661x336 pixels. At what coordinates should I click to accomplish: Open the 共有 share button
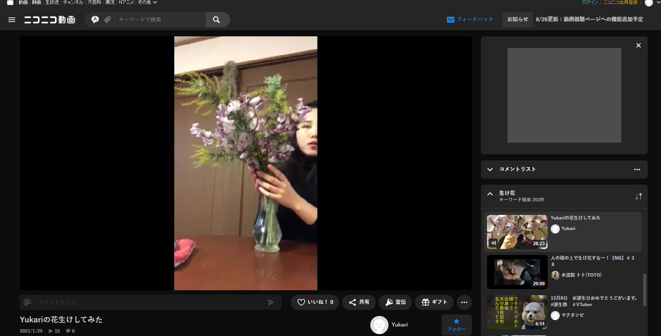pos(359,302)
